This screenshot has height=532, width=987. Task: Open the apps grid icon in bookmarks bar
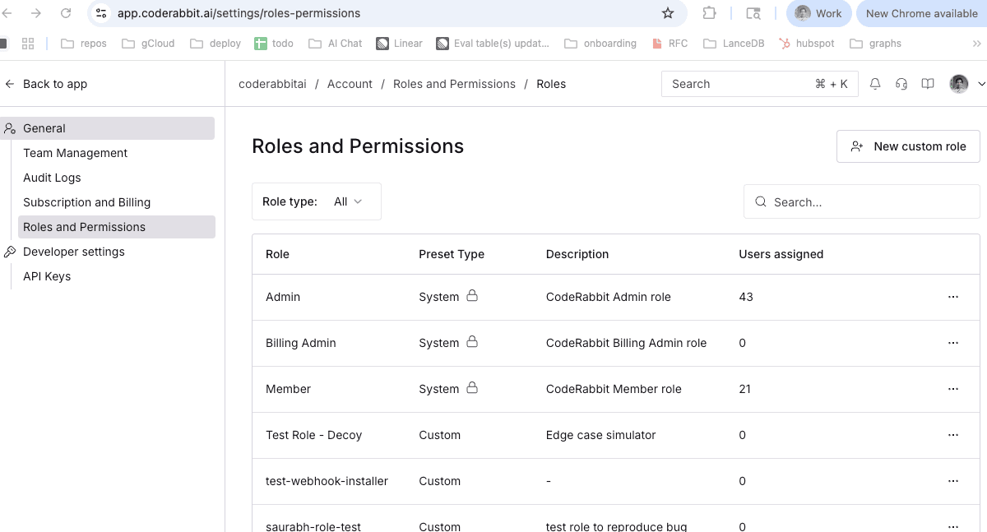coord(28,44)
